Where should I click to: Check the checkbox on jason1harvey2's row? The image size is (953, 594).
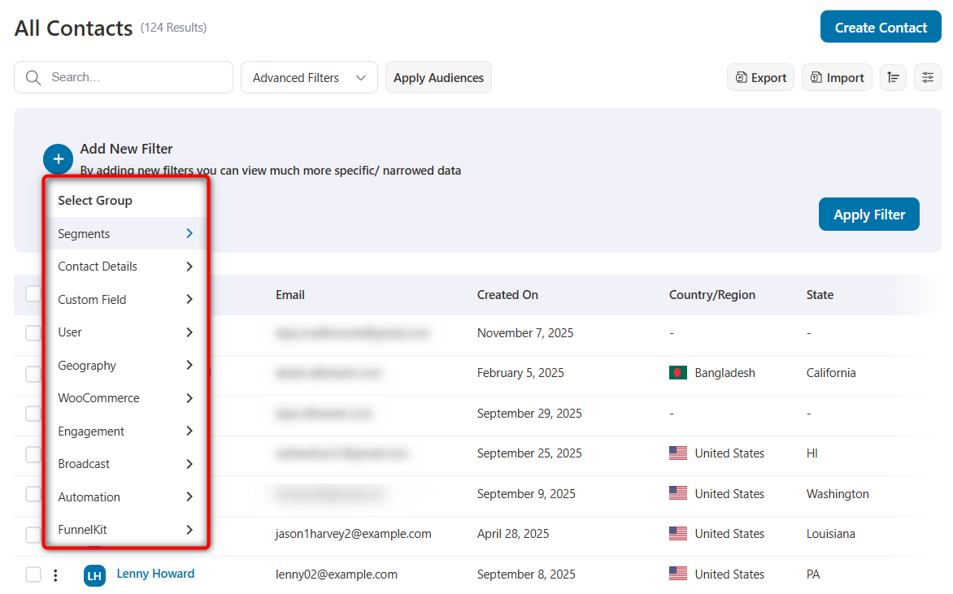33,534
